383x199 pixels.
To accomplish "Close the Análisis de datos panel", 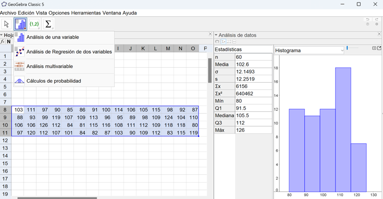I will click(379, 34).
